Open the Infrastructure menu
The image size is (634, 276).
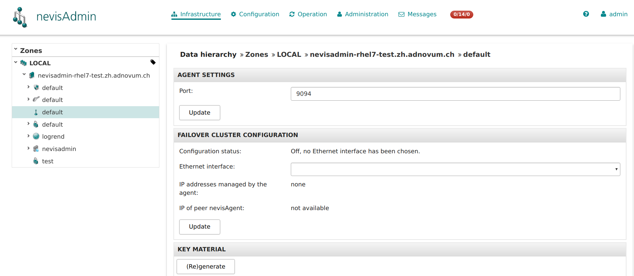click(x=196, y=14)
